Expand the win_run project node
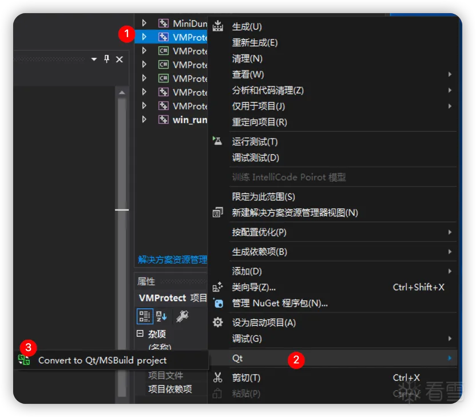The image size is (476, 417). pyautogui.click(x=144, y=119)
